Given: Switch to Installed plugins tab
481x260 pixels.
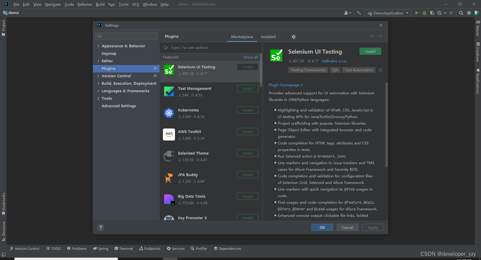Looking at the screenshot, I should pyautogui.click(x=268, y=37).
